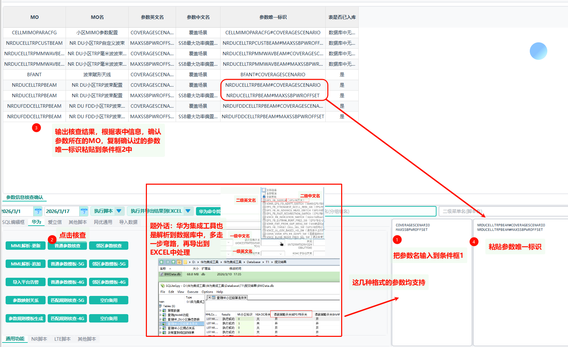Open 邻区参数模板-5G

[x=109, y=264]
